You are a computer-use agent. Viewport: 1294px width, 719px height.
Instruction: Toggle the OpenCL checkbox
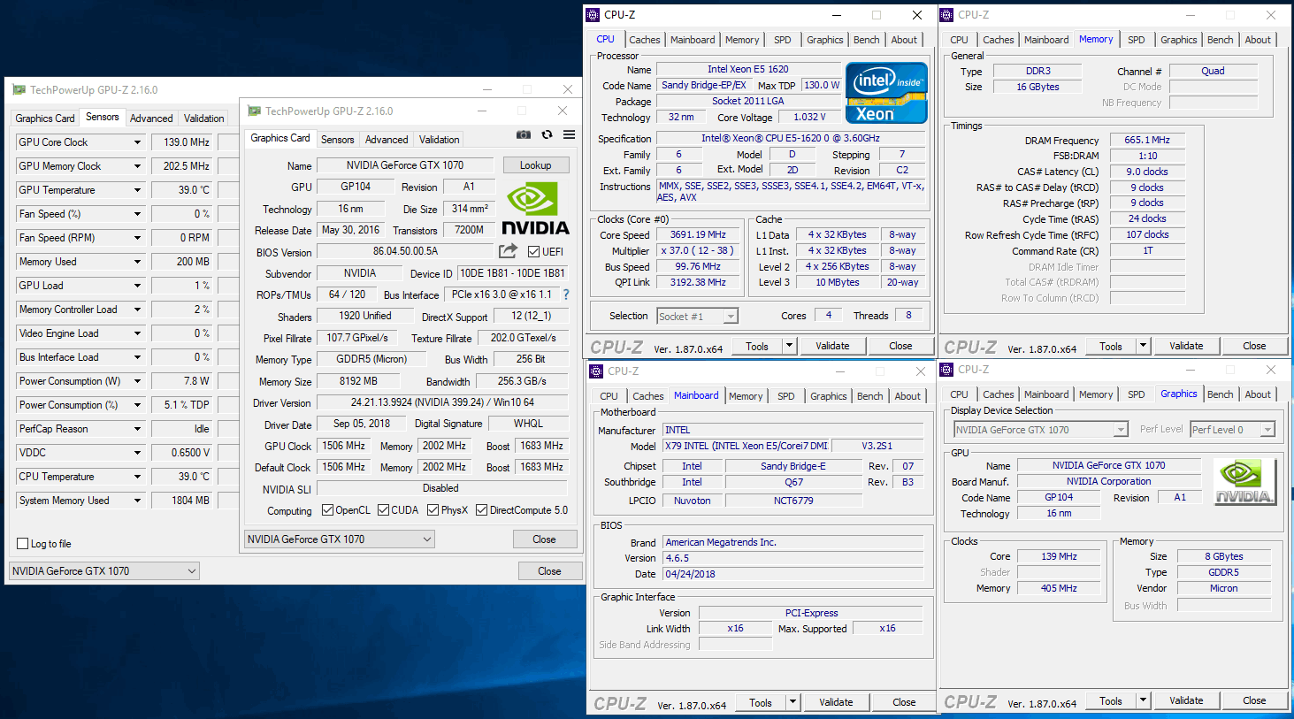tap(327, 510)
